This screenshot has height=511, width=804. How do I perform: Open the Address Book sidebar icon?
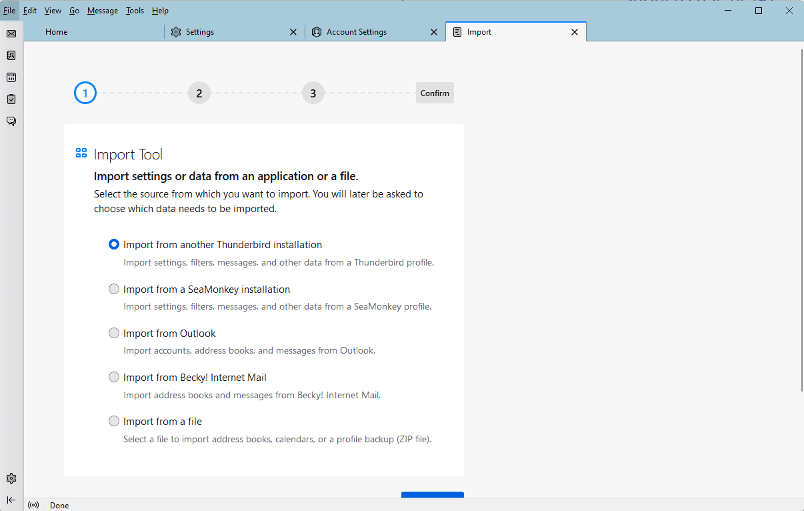tap(11, 55)
